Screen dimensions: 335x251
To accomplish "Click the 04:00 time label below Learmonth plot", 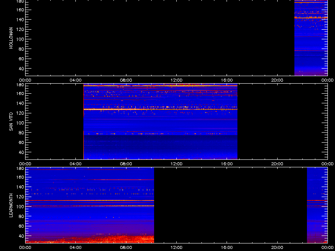I will click(x=76, y=248).
